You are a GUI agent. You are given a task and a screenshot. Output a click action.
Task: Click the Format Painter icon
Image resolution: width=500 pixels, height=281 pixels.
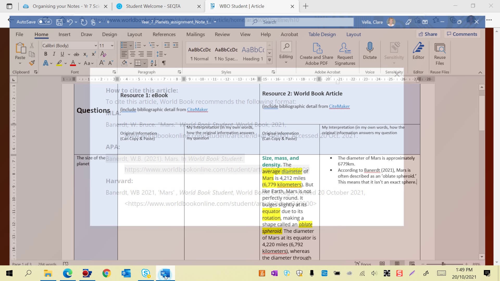point(32,63)
